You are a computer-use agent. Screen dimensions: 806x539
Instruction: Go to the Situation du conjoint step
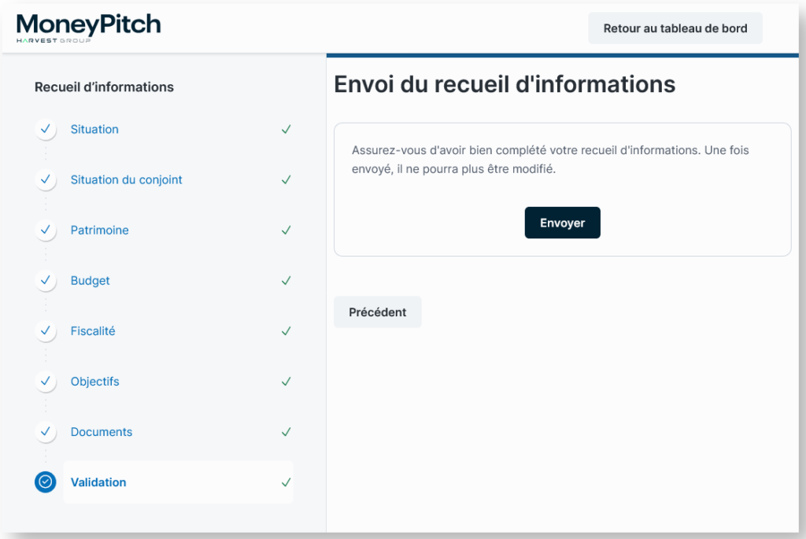pos(126,179)
